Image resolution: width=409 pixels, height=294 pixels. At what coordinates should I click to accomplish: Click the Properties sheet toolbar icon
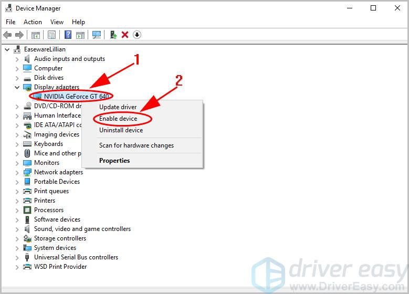tap(51, 35)
